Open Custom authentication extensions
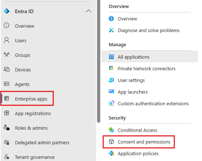 153,103
